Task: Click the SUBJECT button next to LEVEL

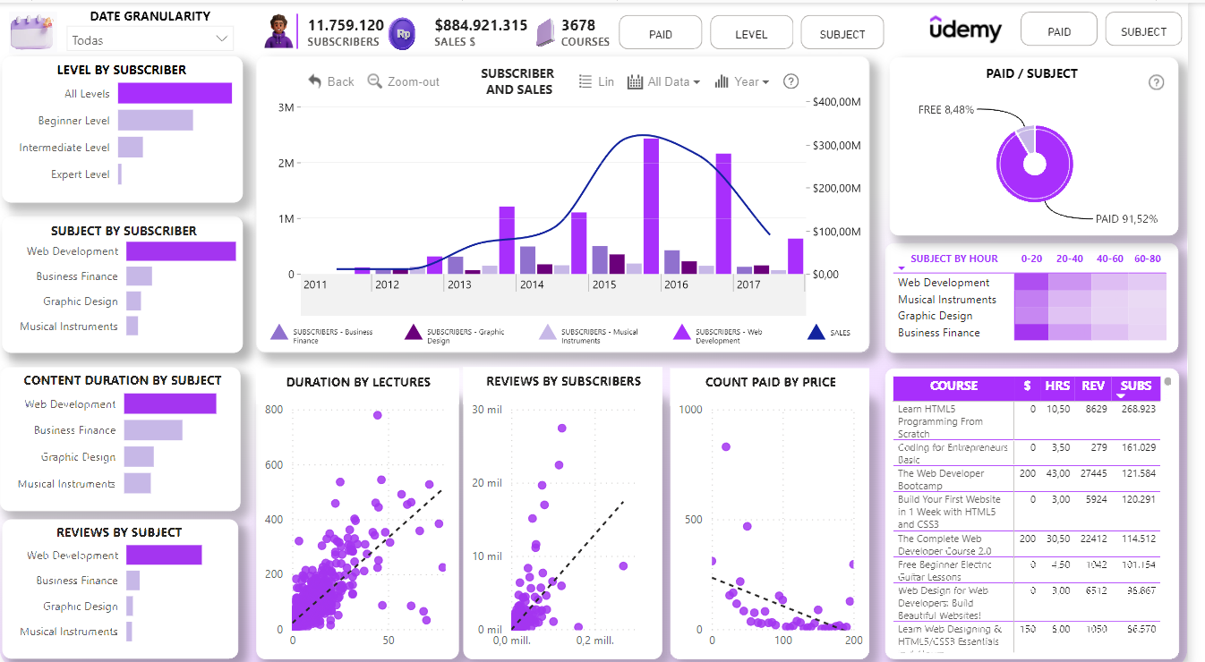Action: click(842, 34)
